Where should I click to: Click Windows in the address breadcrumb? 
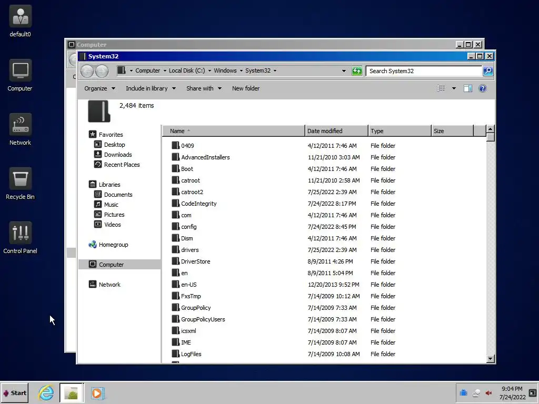click(x=225, y=71)
